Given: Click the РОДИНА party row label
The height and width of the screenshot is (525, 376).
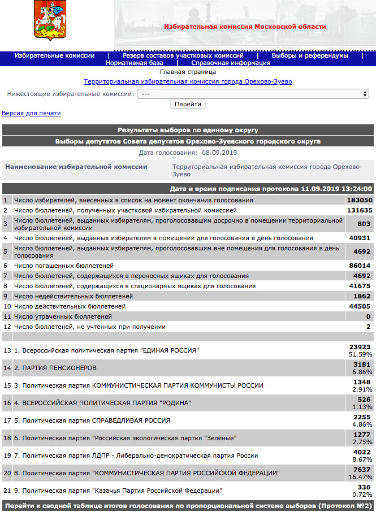Looking at the screenshot, I should pyautogui.click(x=102, y=403).
